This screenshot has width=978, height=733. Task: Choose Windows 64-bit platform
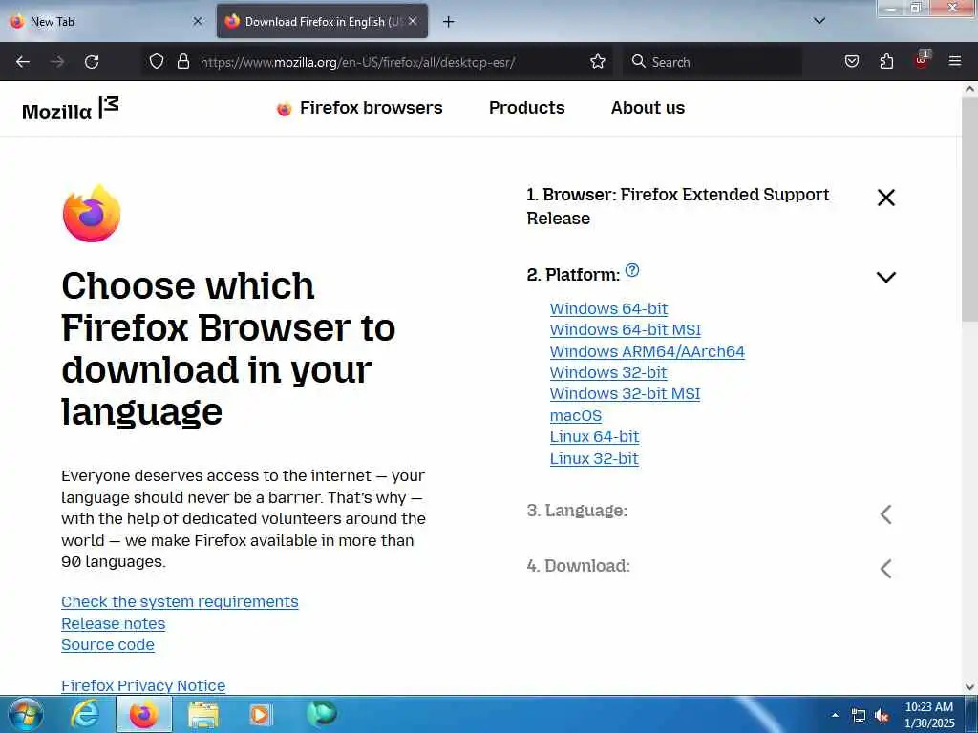pyautogui.click(x=608, y=308)
